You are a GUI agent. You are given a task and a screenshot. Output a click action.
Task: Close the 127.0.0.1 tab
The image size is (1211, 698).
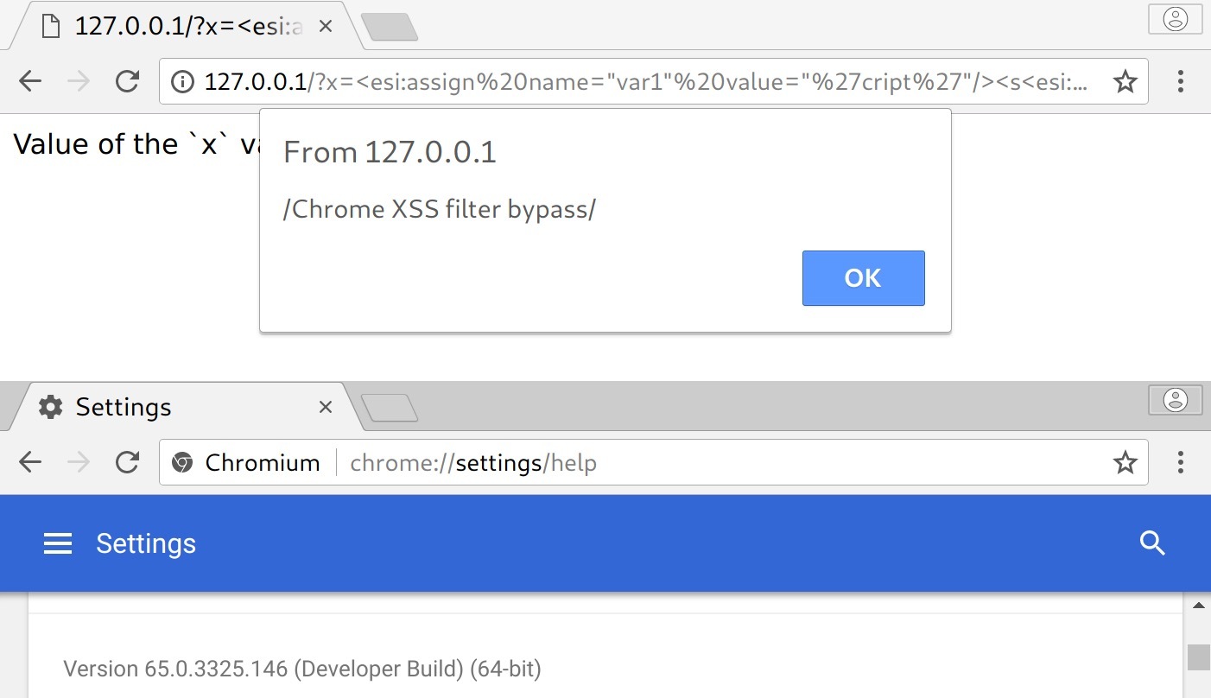point(326,26)
